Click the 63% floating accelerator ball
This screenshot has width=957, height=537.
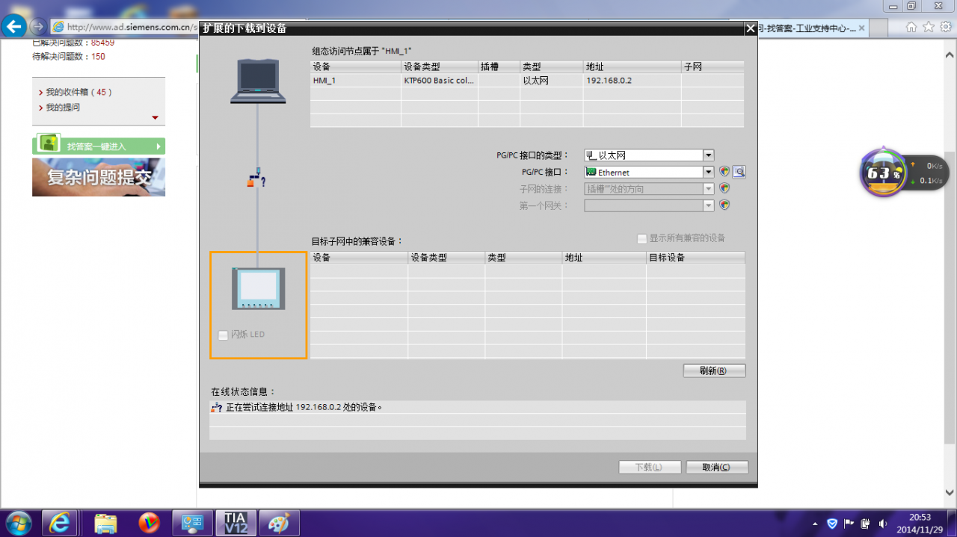(x=883, y=173)
